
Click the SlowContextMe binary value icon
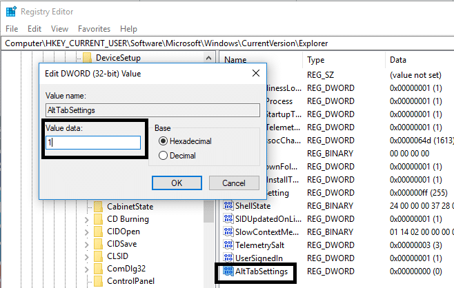coord(228,232)
